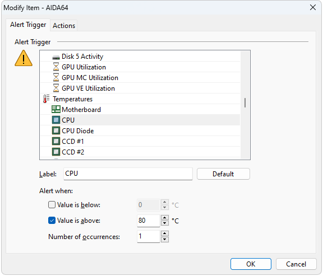Click the CPU Diode chip icon
The width and height of the screenshot is (323, 276).
coord(56,131)
